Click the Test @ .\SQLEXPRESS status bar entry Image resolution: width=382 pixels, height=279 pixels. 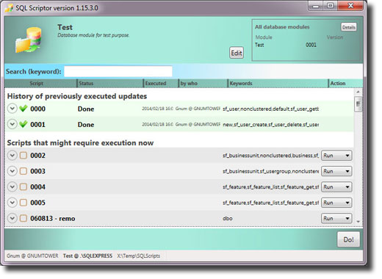click(87, 256)
